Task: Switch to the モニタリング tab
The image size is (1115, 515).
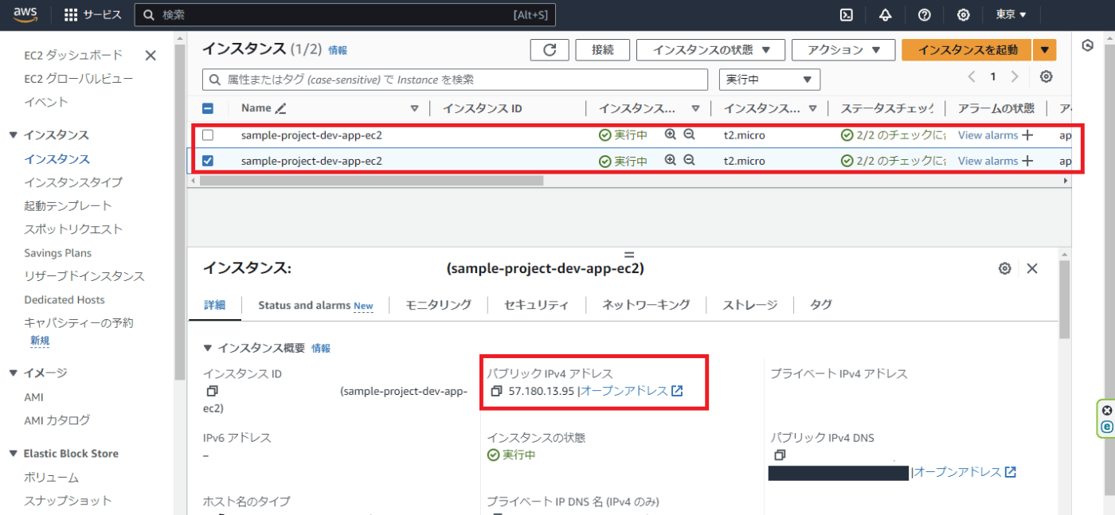Action: tap(438, 305)
